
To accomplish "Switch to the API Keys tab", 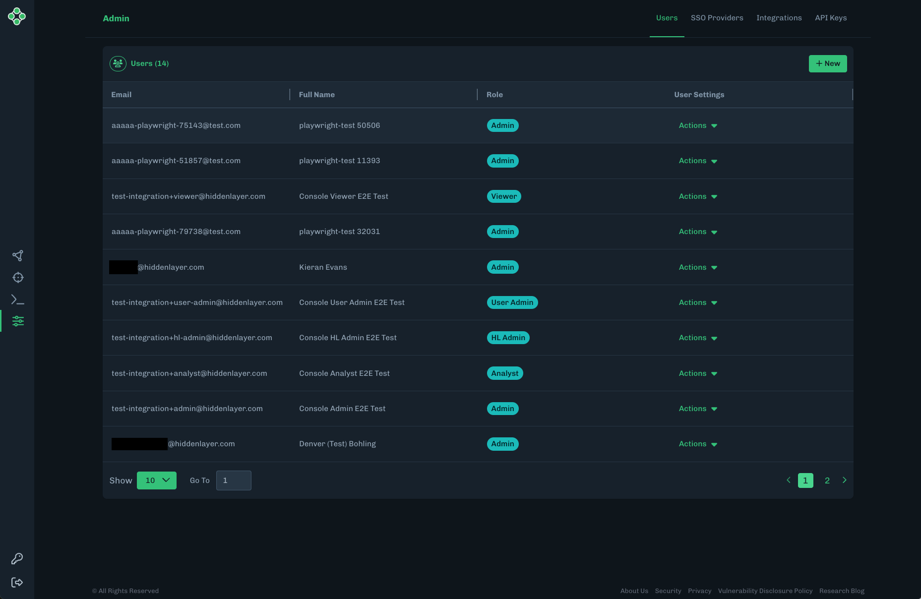I will (x=831, y=18).
